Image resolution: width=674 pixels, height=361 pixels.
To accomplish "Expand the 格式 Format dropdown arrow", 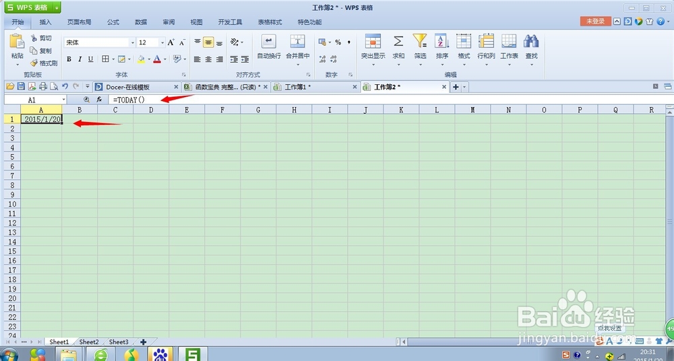I will pyautogui.click(x=464, y=65).
